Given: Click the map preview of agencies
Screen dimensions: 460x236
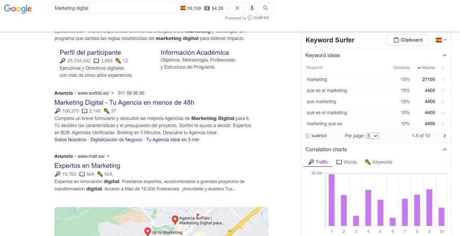Looking at the screenshot, I should click(161, 222).
